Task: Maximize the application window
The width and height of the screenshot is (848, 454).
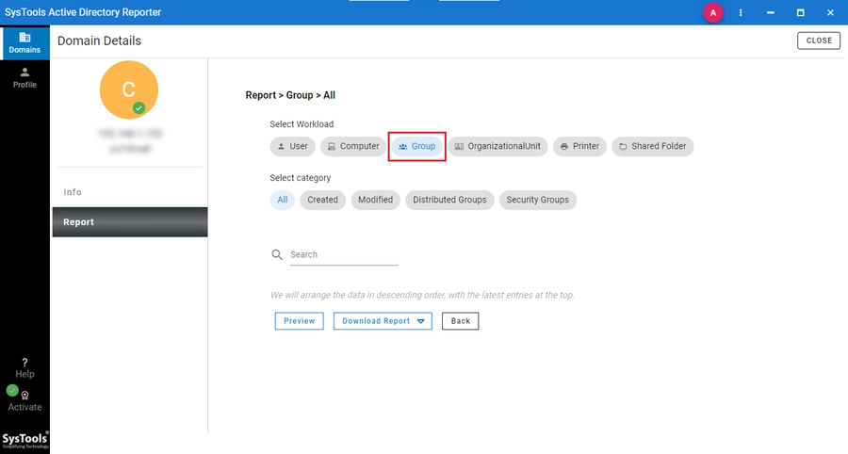Action: [800, 12]
